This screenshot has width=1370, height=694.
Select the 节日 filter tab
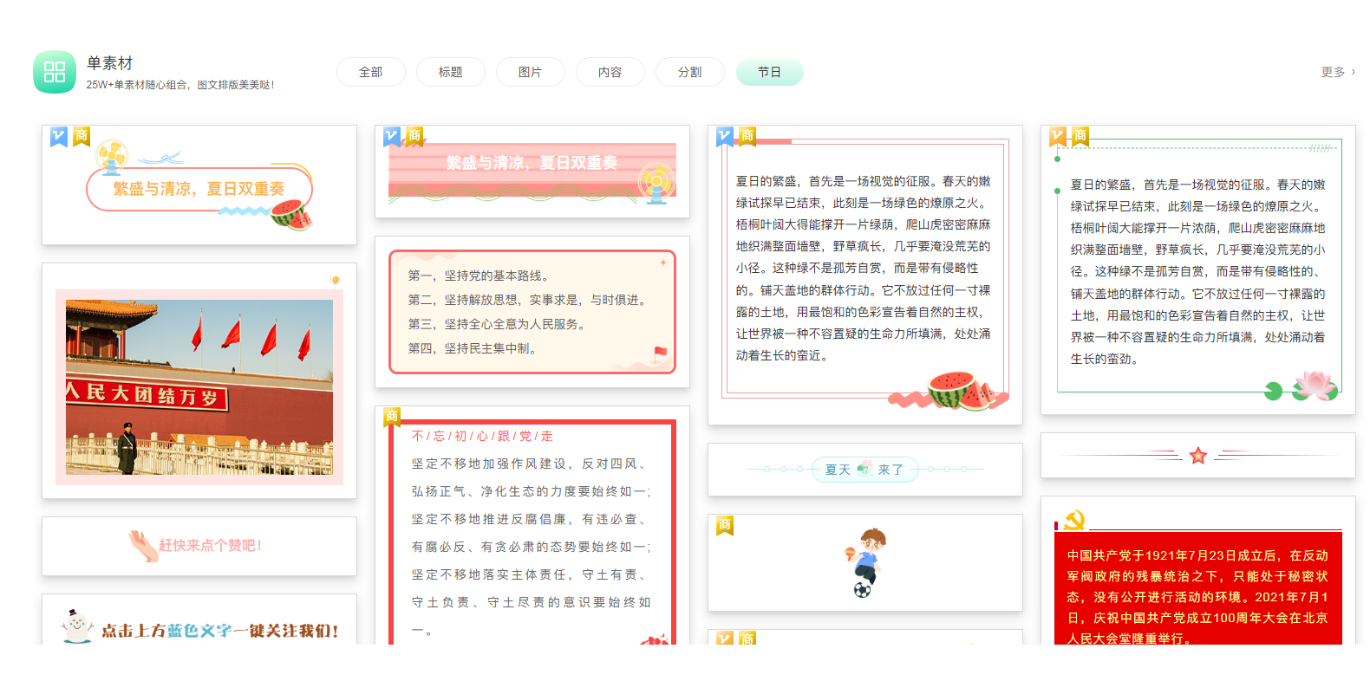pyautogui.click(x=770, y=72)
